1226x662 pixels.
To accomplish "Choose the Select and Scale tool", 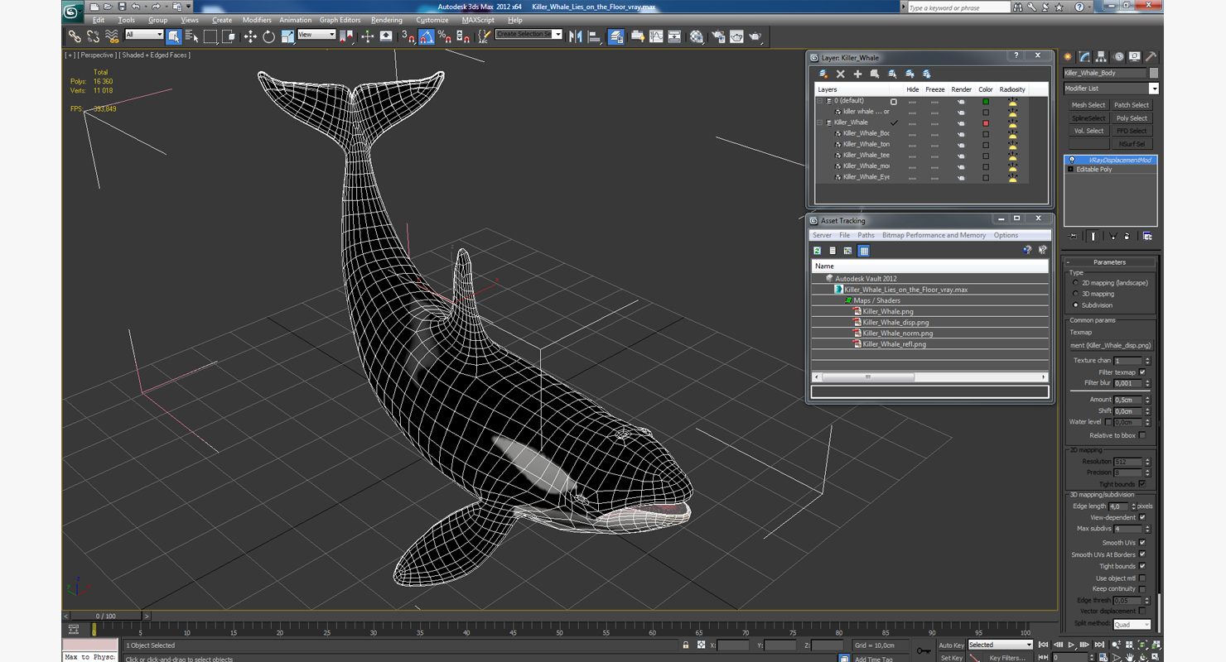I will coord(287,36).
